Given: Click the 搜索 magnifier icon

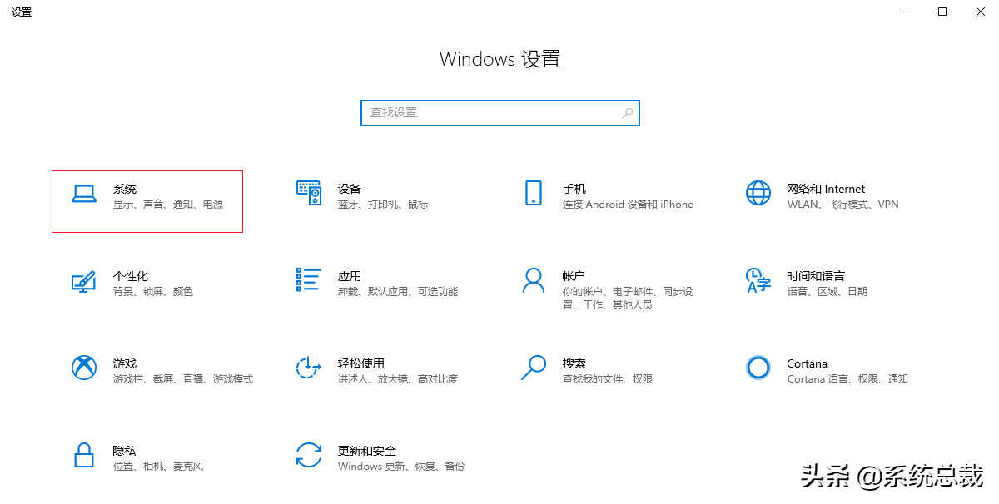Looking at the screenshot, I should pos(534,367).
